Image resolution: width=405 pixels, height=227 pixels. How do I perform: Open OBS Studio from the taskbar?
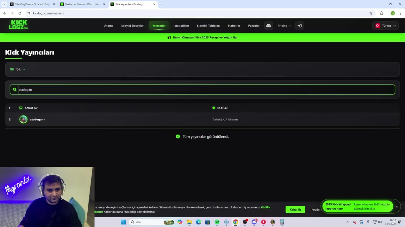point(245,222)
